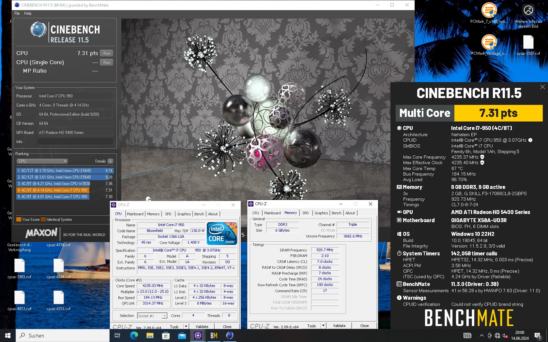Image resolution: width=548 pixels, height=342 pixels.
Task: Open File Explorer from taskbar
Action: tap(150, 335)
